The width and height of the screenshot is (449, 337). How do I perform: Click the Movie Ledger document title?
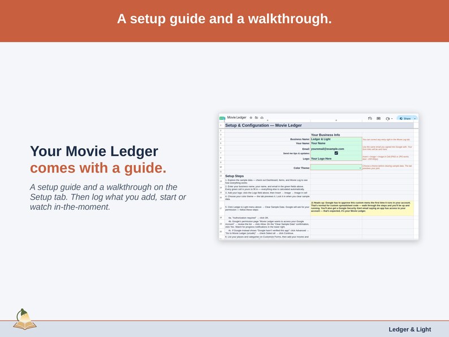click(x=236, y=118)
